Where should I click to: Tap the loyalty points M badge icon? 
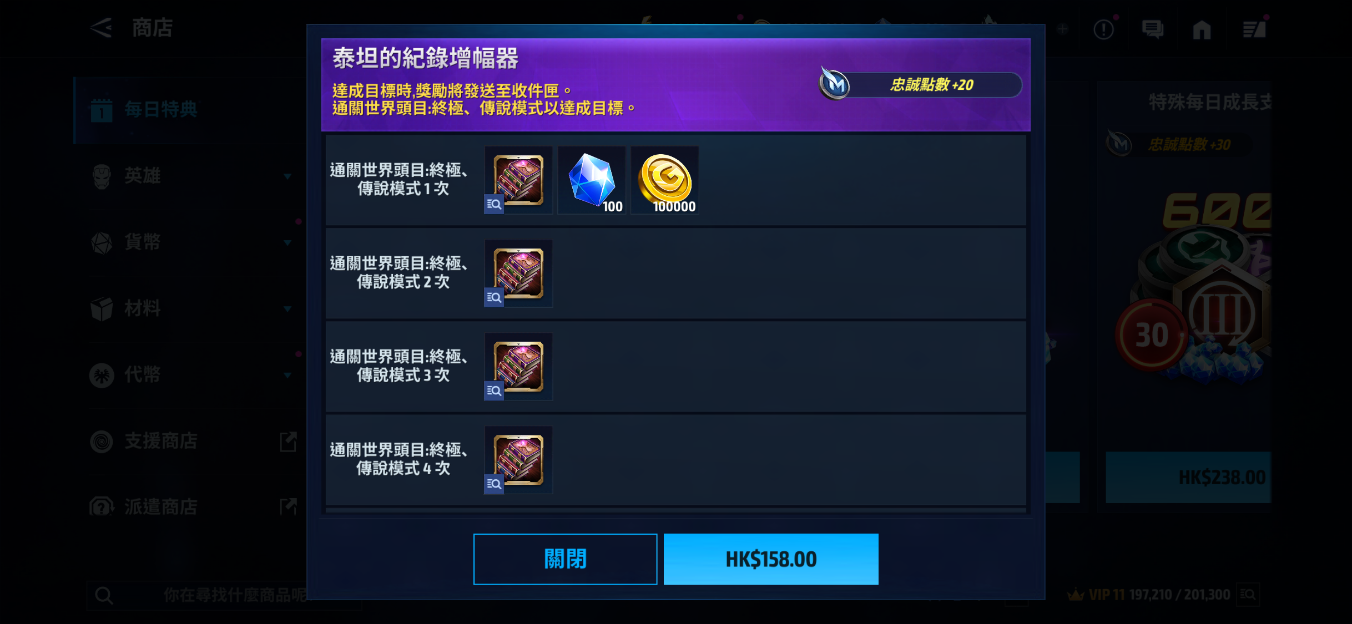(x=834, y=84)
